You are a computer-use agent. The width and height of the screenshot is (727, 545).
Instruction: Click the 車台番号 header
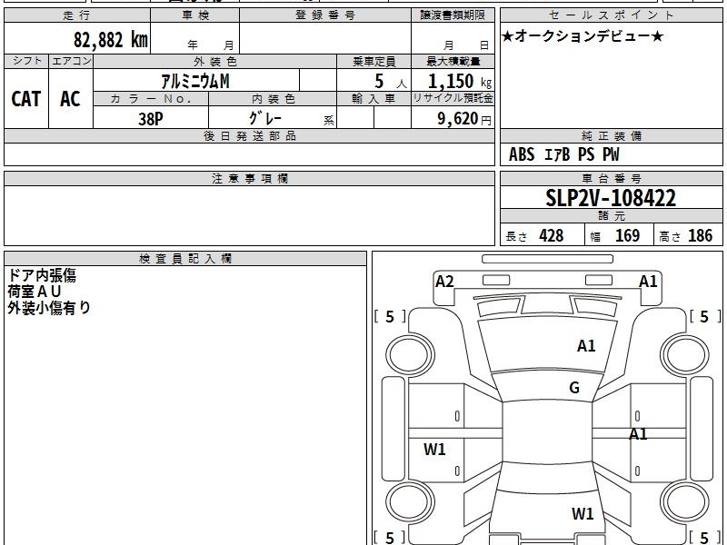(x=611, y=178)
